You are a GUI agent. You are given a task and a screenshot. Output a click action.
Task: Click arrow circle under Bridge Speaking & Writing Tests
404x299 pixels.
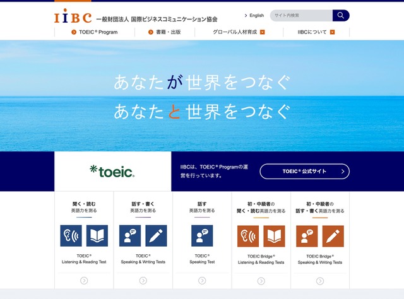320,281
